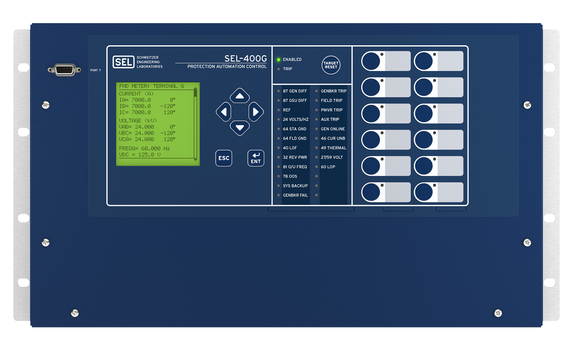Click the LCD scrollbar down arrow
Image resolution: width=579 pixels, height=345 pixels.
(195, 160)
